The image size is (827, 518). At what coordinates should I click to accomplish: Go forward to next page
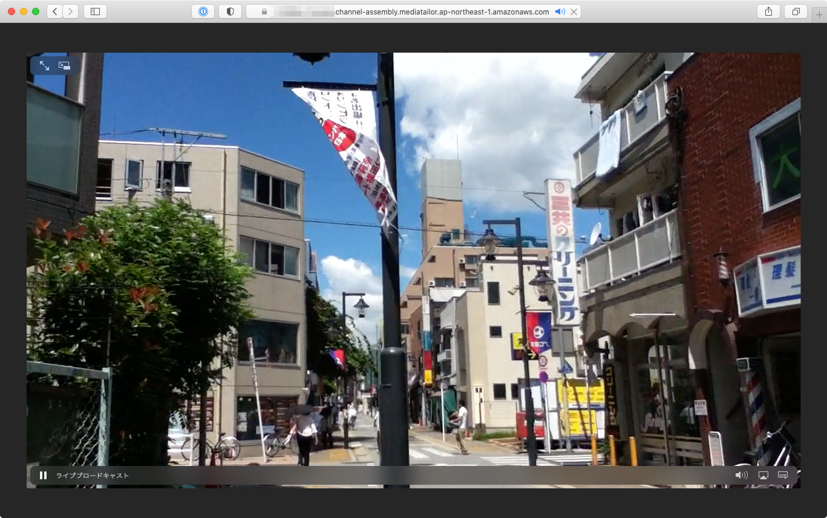click(x=71, y=11)
